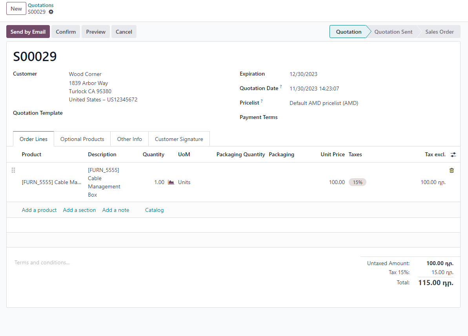Click the forecast chart icon beside quantity

[x=171, y=182]
